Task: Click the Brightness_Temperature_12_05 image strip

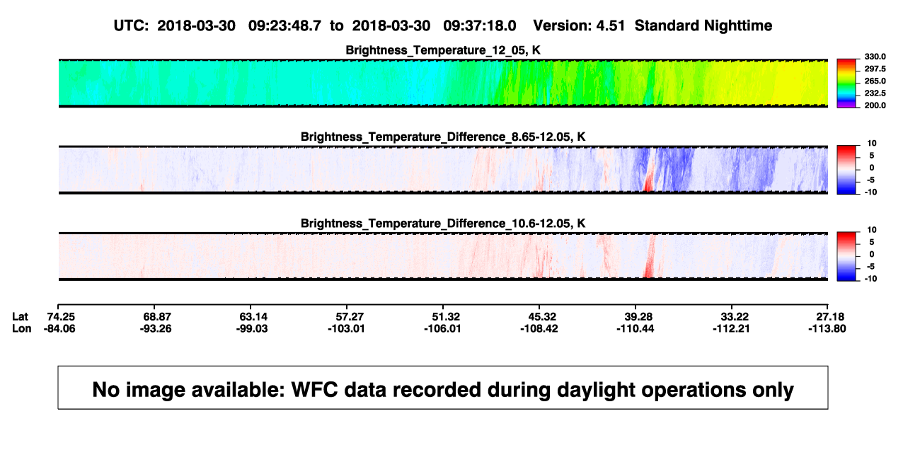Action: 443,83
